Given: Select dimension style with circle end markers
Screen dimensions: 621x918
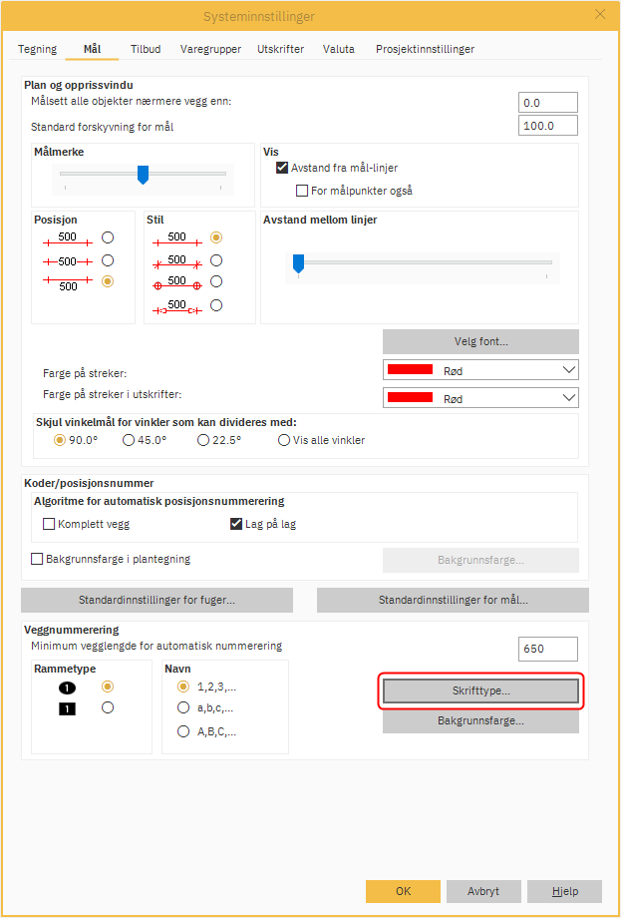Looking at the screenshot, I should point(216,282).
